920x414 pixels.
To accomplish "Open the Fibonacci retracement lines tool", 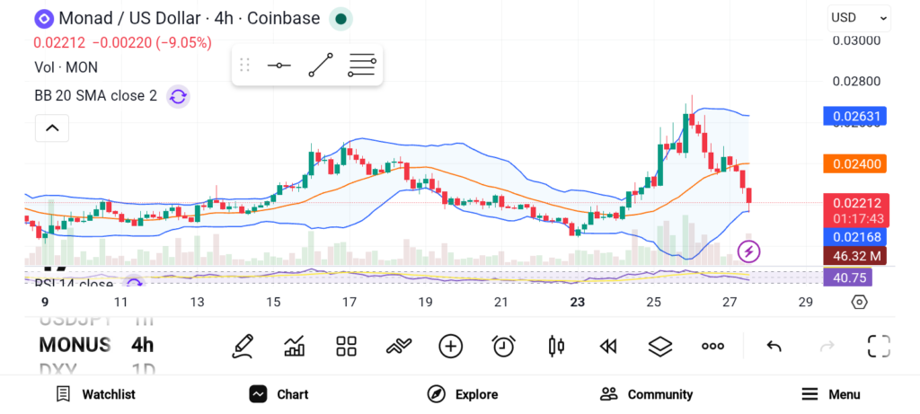I will click(x=362, y=66).
